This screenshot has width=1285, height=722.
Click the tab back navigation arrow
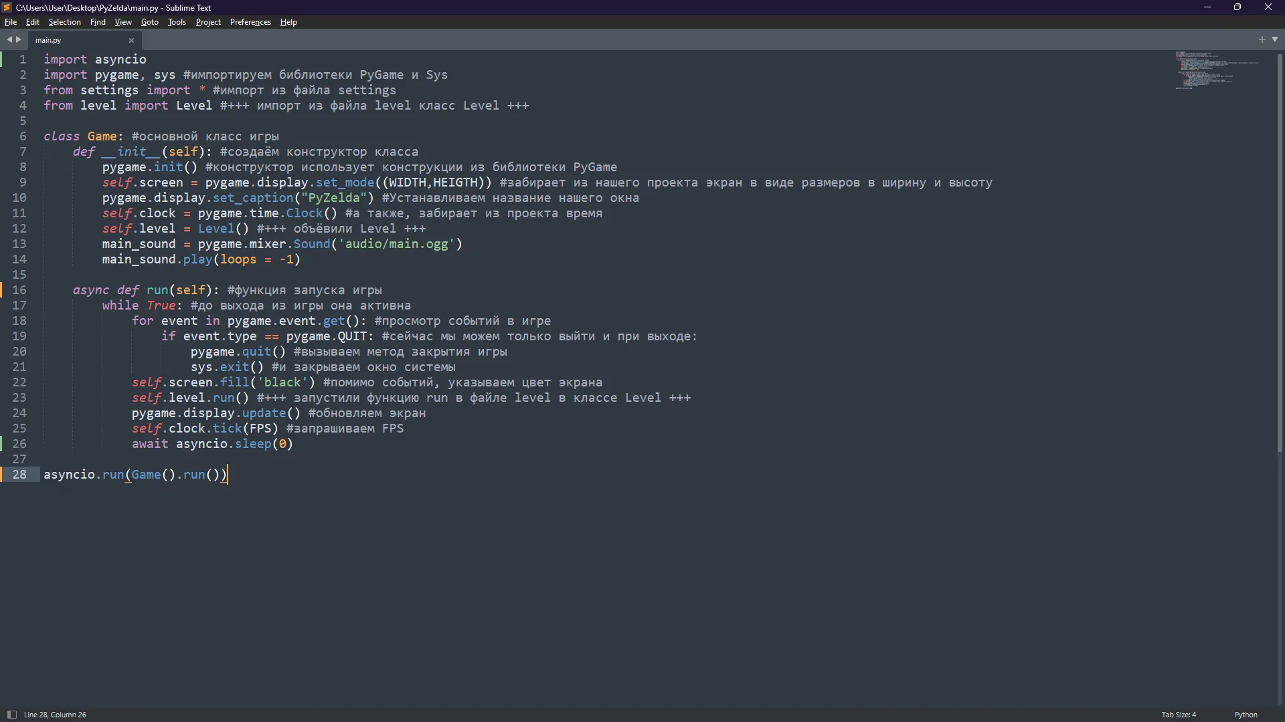coord(9,40)
